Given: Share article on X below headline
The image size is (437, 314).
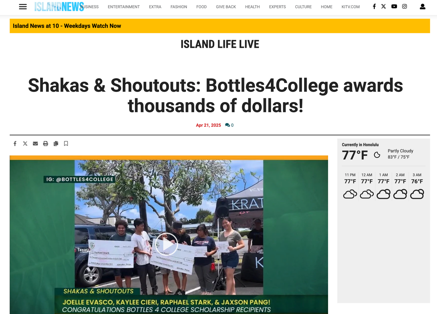Looking at the screenshot, I should [25, 143].
